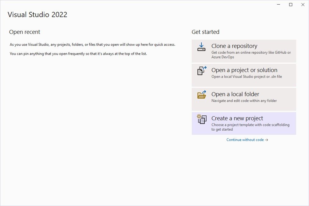Click the Visual Studio 2022 title text
Viewport: 309px width, 206px height.
pos(37,14)
